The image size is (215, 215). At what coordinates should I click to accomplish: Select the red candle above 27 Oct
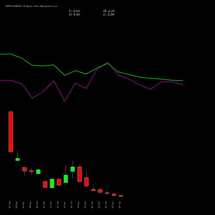[114, 195]
